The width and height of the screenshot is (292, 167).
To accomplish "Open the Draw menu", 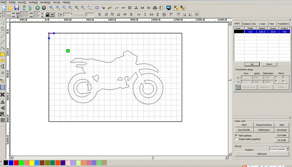I will click(22, 2).
